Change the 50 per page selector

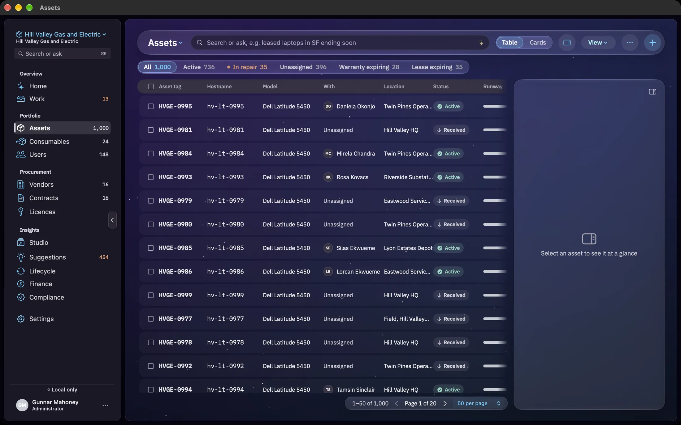pyautogui.click(x=479, y=403)
